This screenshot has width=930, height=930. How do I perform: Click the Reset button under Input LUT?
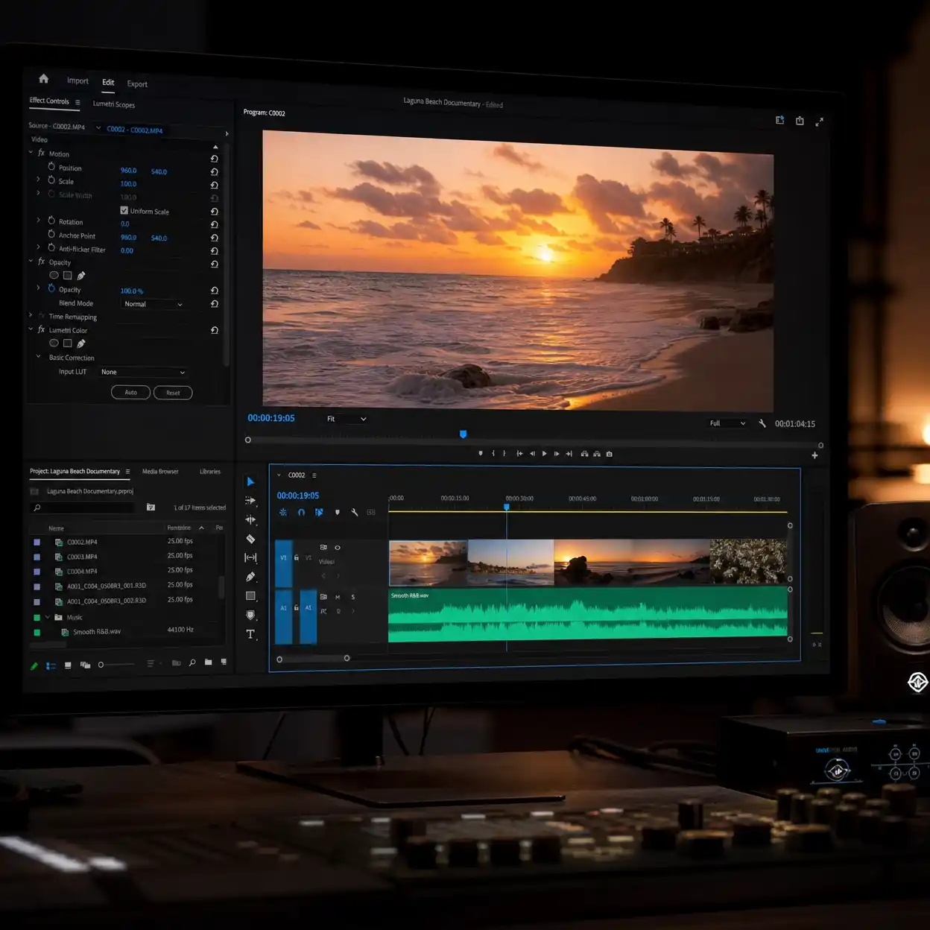click(173, 393)
